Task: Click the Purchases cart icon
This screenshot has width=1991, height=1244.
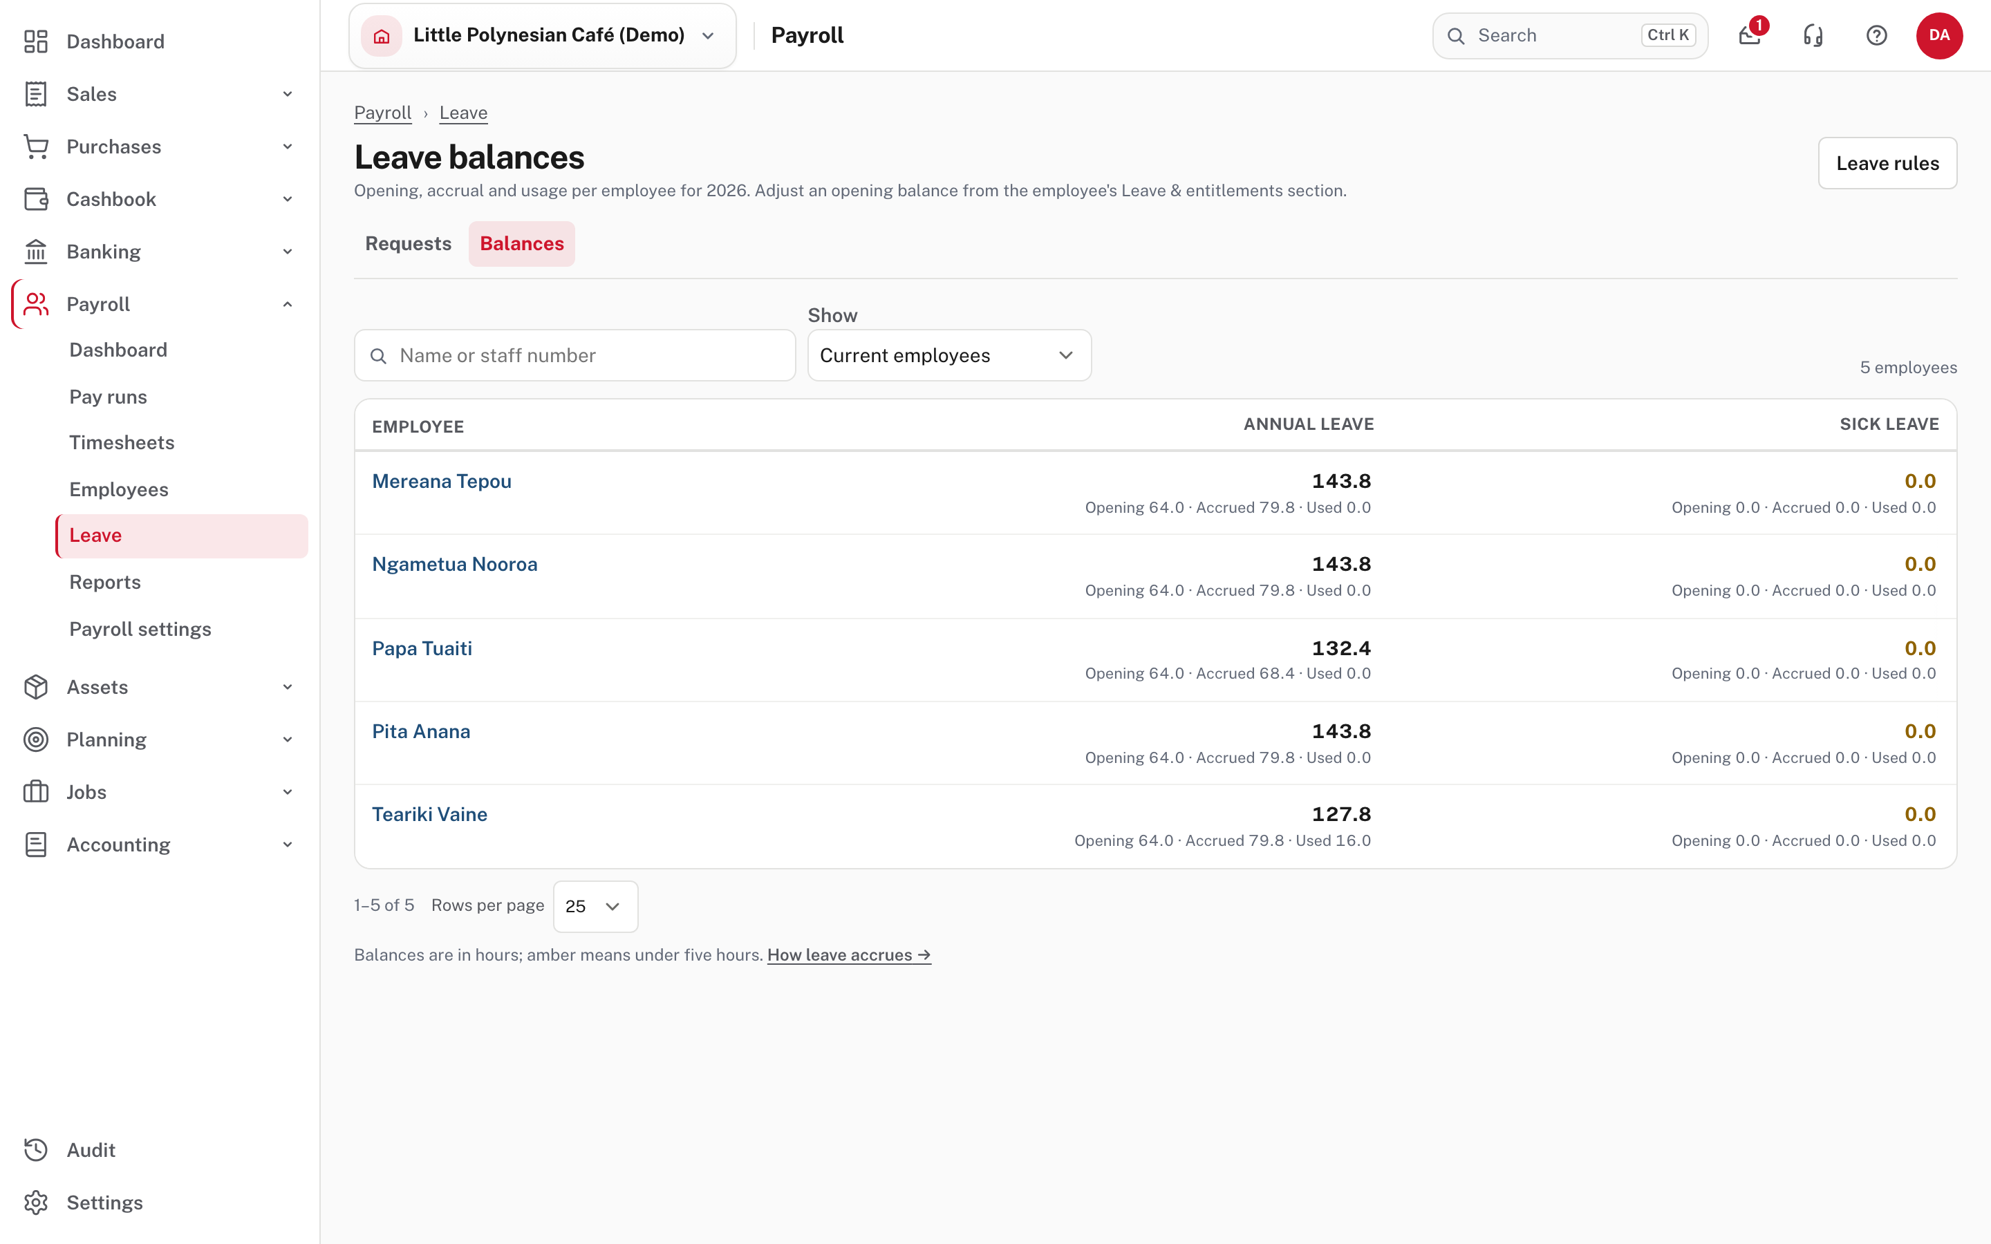Action: (35, 147)
